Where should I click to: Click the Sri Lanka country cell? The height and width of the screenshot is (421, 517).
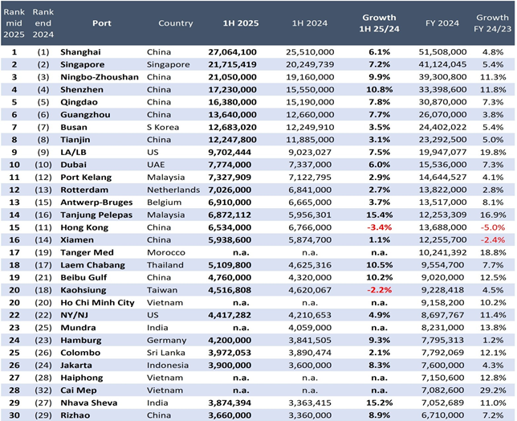point(166,353)
